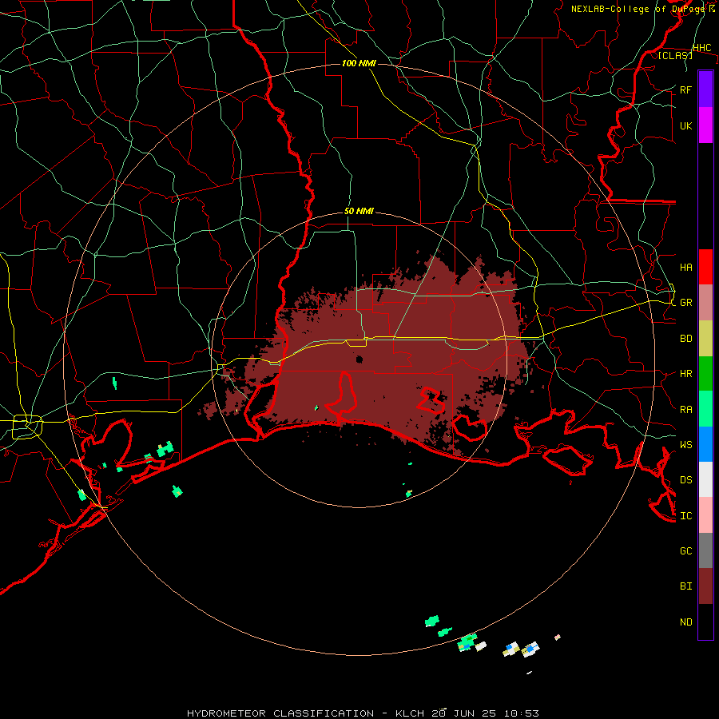Click the HA legend label
This screenshot has height=719, width=719.
tap(686, 267)
